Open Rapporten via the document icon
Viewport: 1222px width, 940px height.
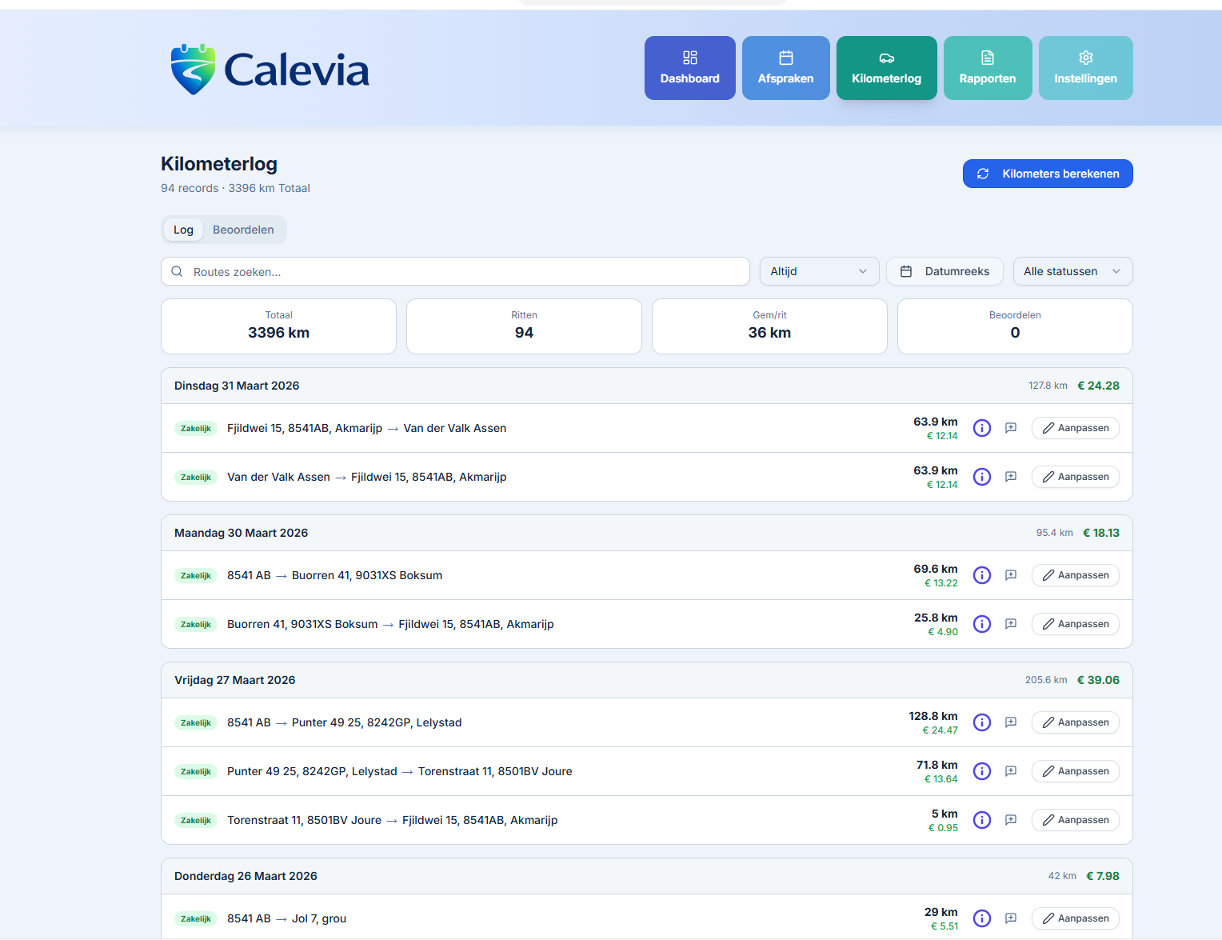(987, 57)
